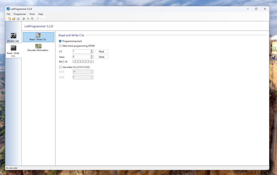Increase the CV number with up arrow
277x175 pixels.
click(92, 51)
